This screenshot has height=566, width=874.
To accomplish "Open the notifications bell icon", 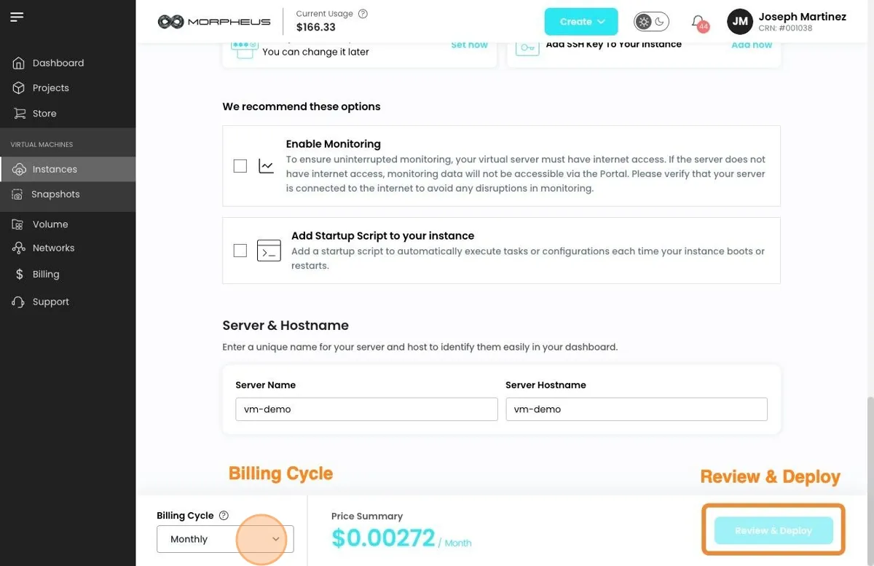I will [698, 22].
